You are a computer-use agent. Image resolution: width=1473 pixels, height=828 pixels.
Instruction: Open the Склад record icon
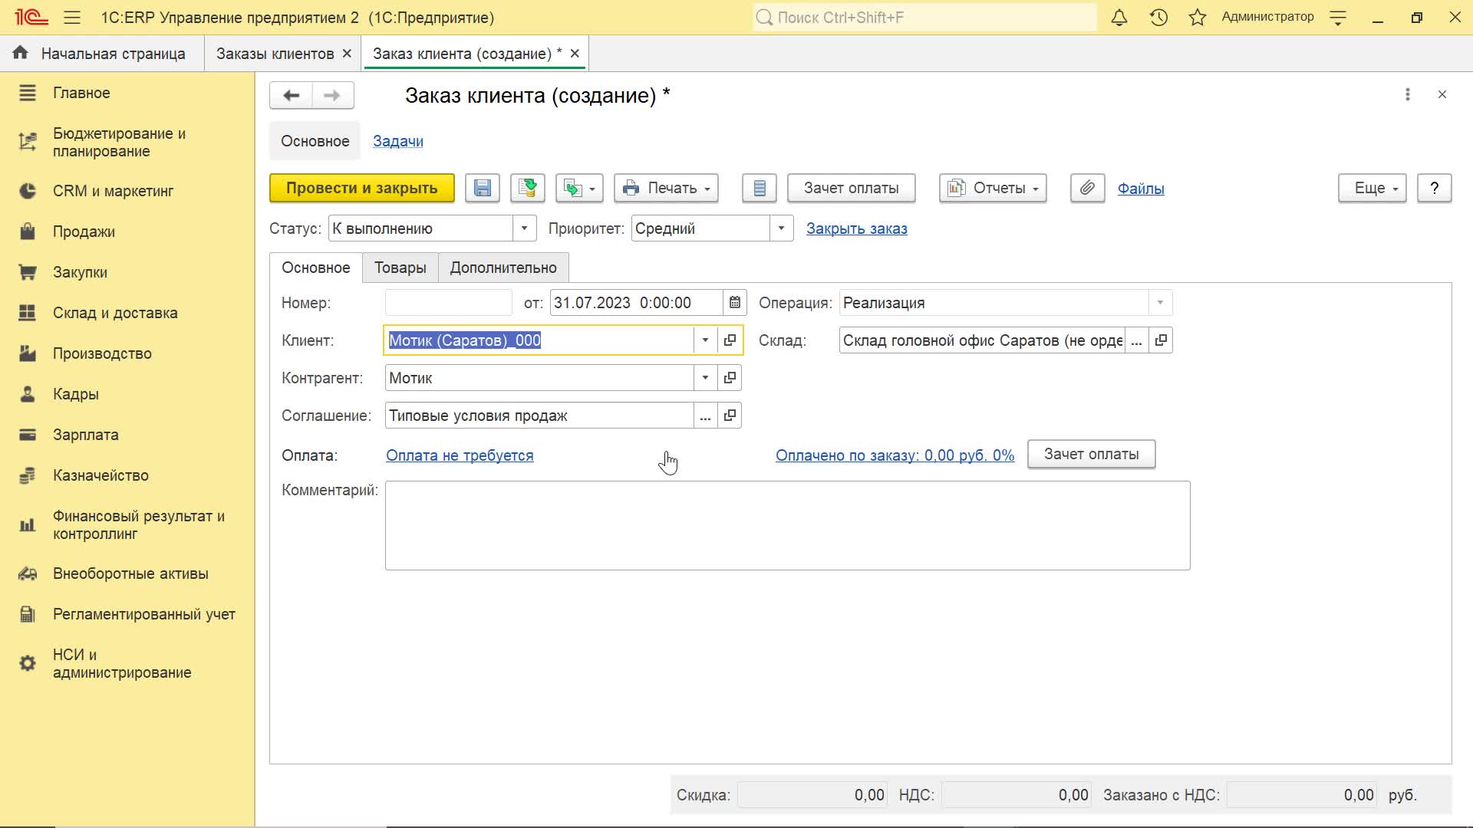pos(1161,340)
